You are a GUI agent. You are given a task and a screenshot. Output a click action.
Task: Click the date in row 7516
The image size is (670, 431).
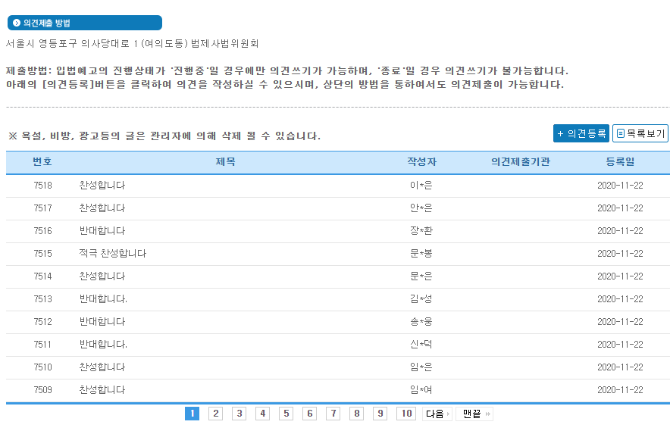[620, 231]
